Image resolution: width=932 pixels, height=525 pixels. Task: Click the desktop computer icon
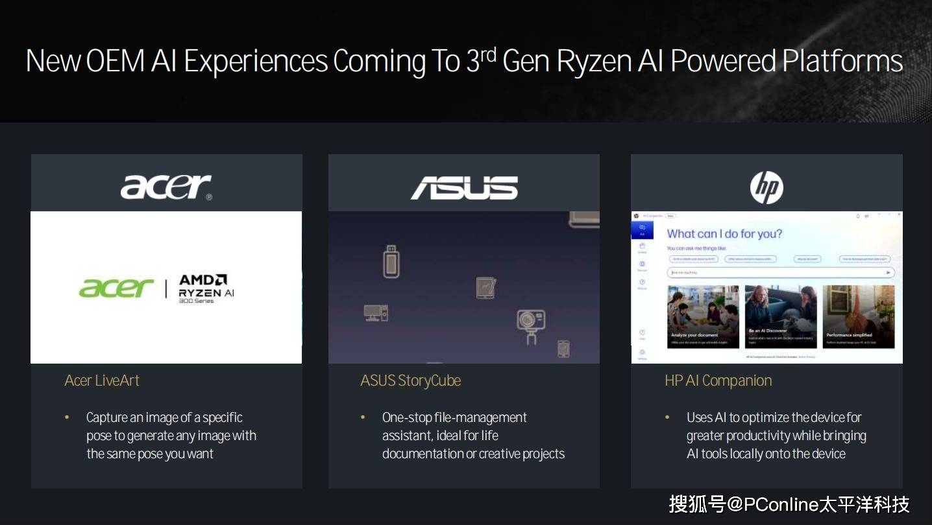pyautogui.click(x=376, y=313)
